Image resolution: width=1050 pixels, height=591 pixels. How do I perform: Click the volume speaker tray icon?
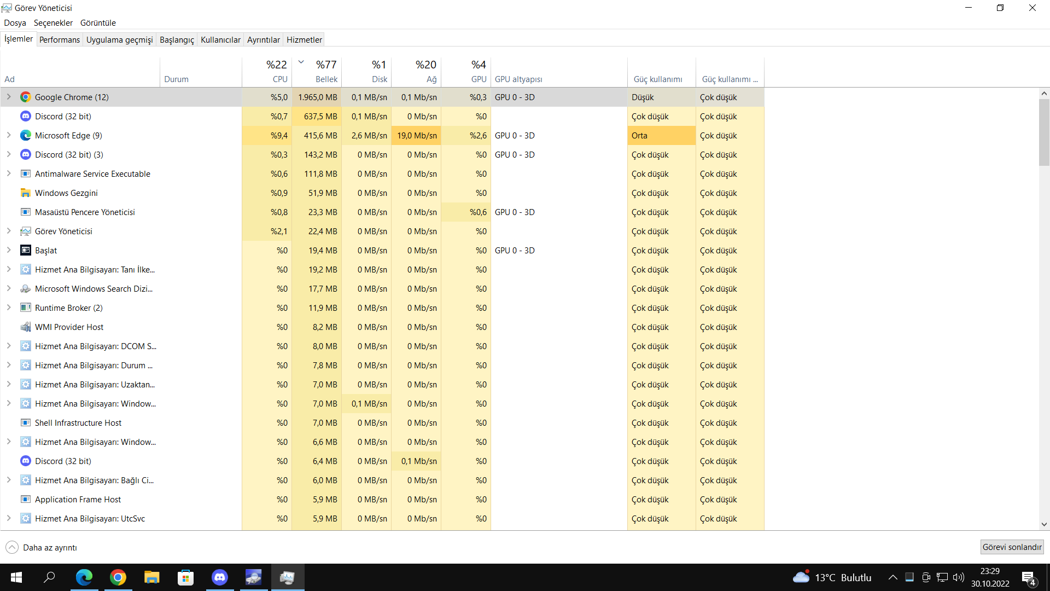coord(958,577)
